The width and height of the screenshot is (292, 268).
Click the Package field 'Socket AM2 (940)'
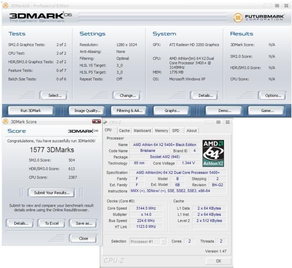click(x=165, y=157)
